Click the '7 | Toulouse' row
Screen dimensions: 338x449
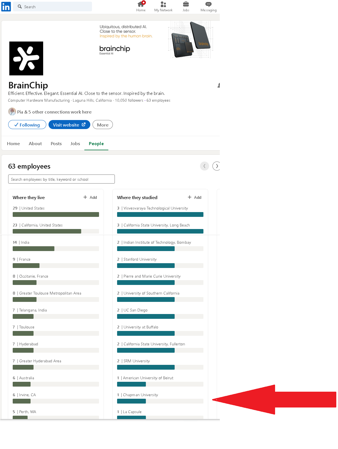[x=56, y=330]
